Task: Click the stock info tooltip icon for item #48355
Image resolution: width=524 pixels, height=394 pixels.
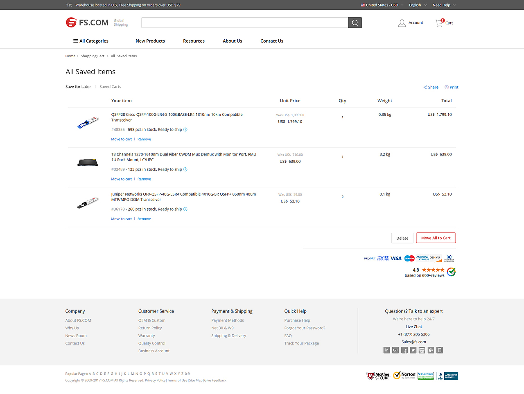Action: (x=185, y=129)
